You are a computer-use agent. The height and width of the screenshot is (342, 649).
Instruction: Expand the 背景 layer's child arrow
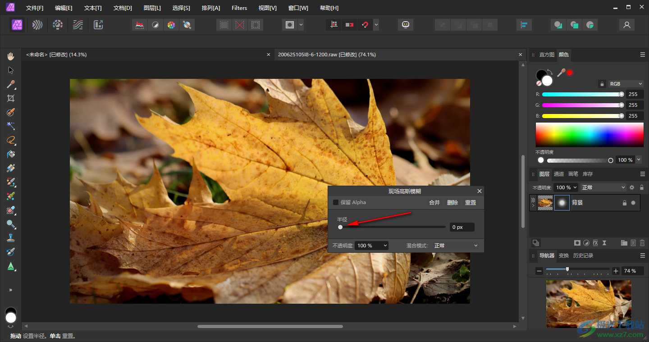[533, 205]
